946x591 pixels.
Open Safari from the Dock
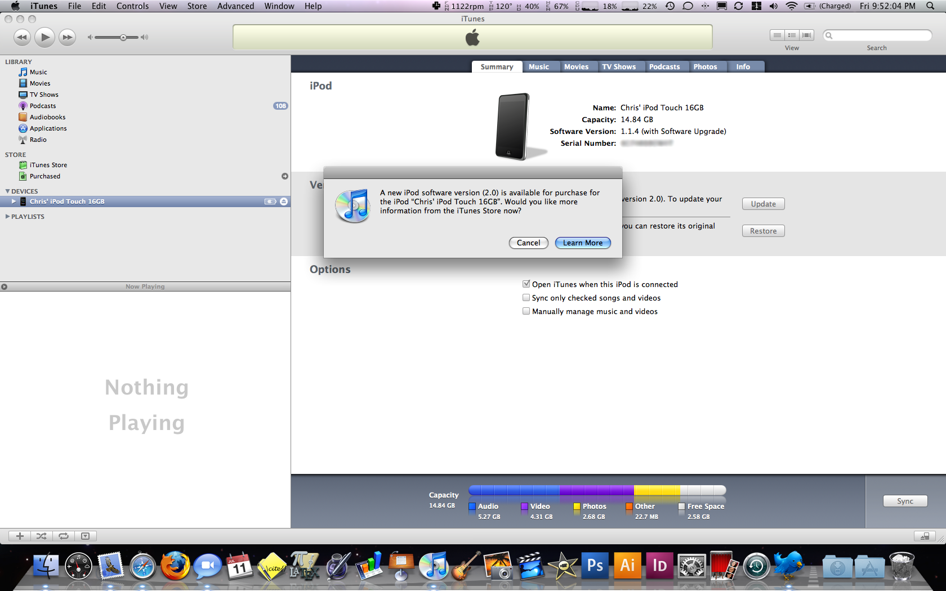tap(142, 566)
